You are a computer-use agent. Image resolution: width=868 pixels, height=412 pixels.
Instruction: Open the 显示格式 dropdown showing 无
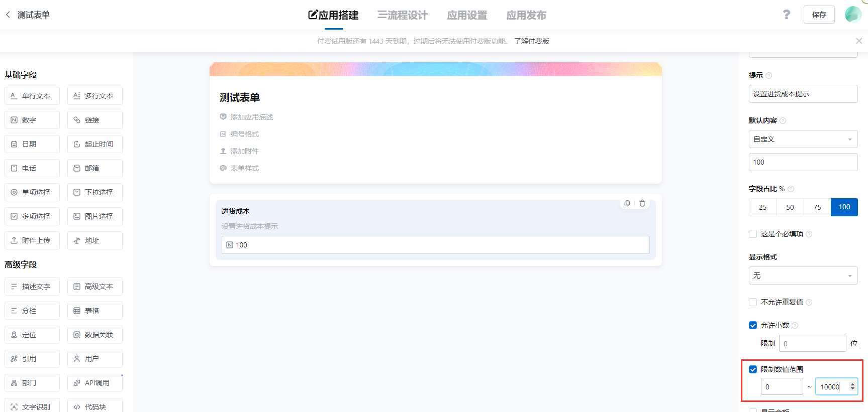[x=803, y=276]
